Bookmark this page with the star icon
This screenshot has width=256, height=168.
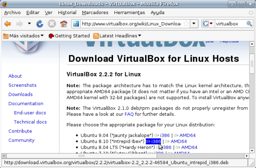[186, 24]
